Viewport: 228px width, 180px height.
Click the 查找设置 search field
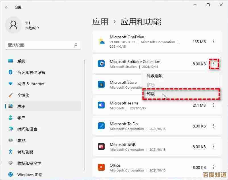[x=40, y=45]
